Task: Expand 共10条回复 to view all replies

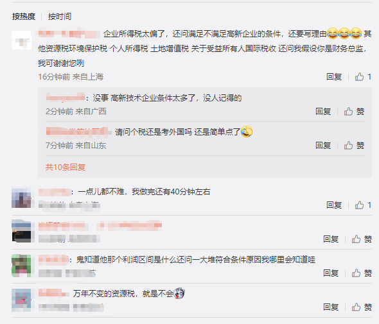Action: pyautogui.click(x=66, y=167)
